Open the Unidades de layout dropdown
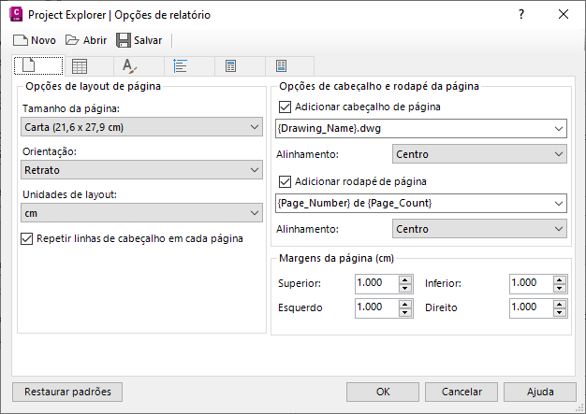586x414 pixels. click(x=141, y=214)
